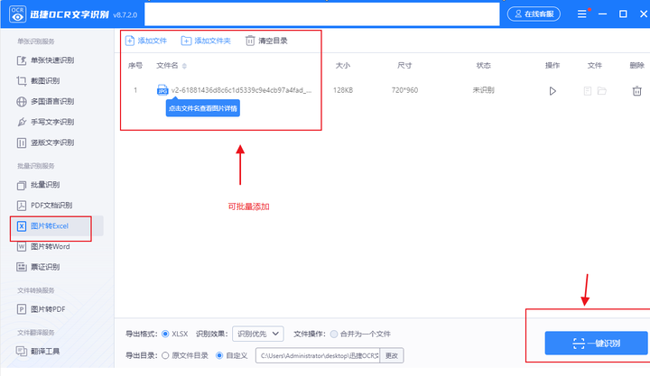Sort by 文件名 column arrow
650x376 pixels.
[x=184, y=66]
